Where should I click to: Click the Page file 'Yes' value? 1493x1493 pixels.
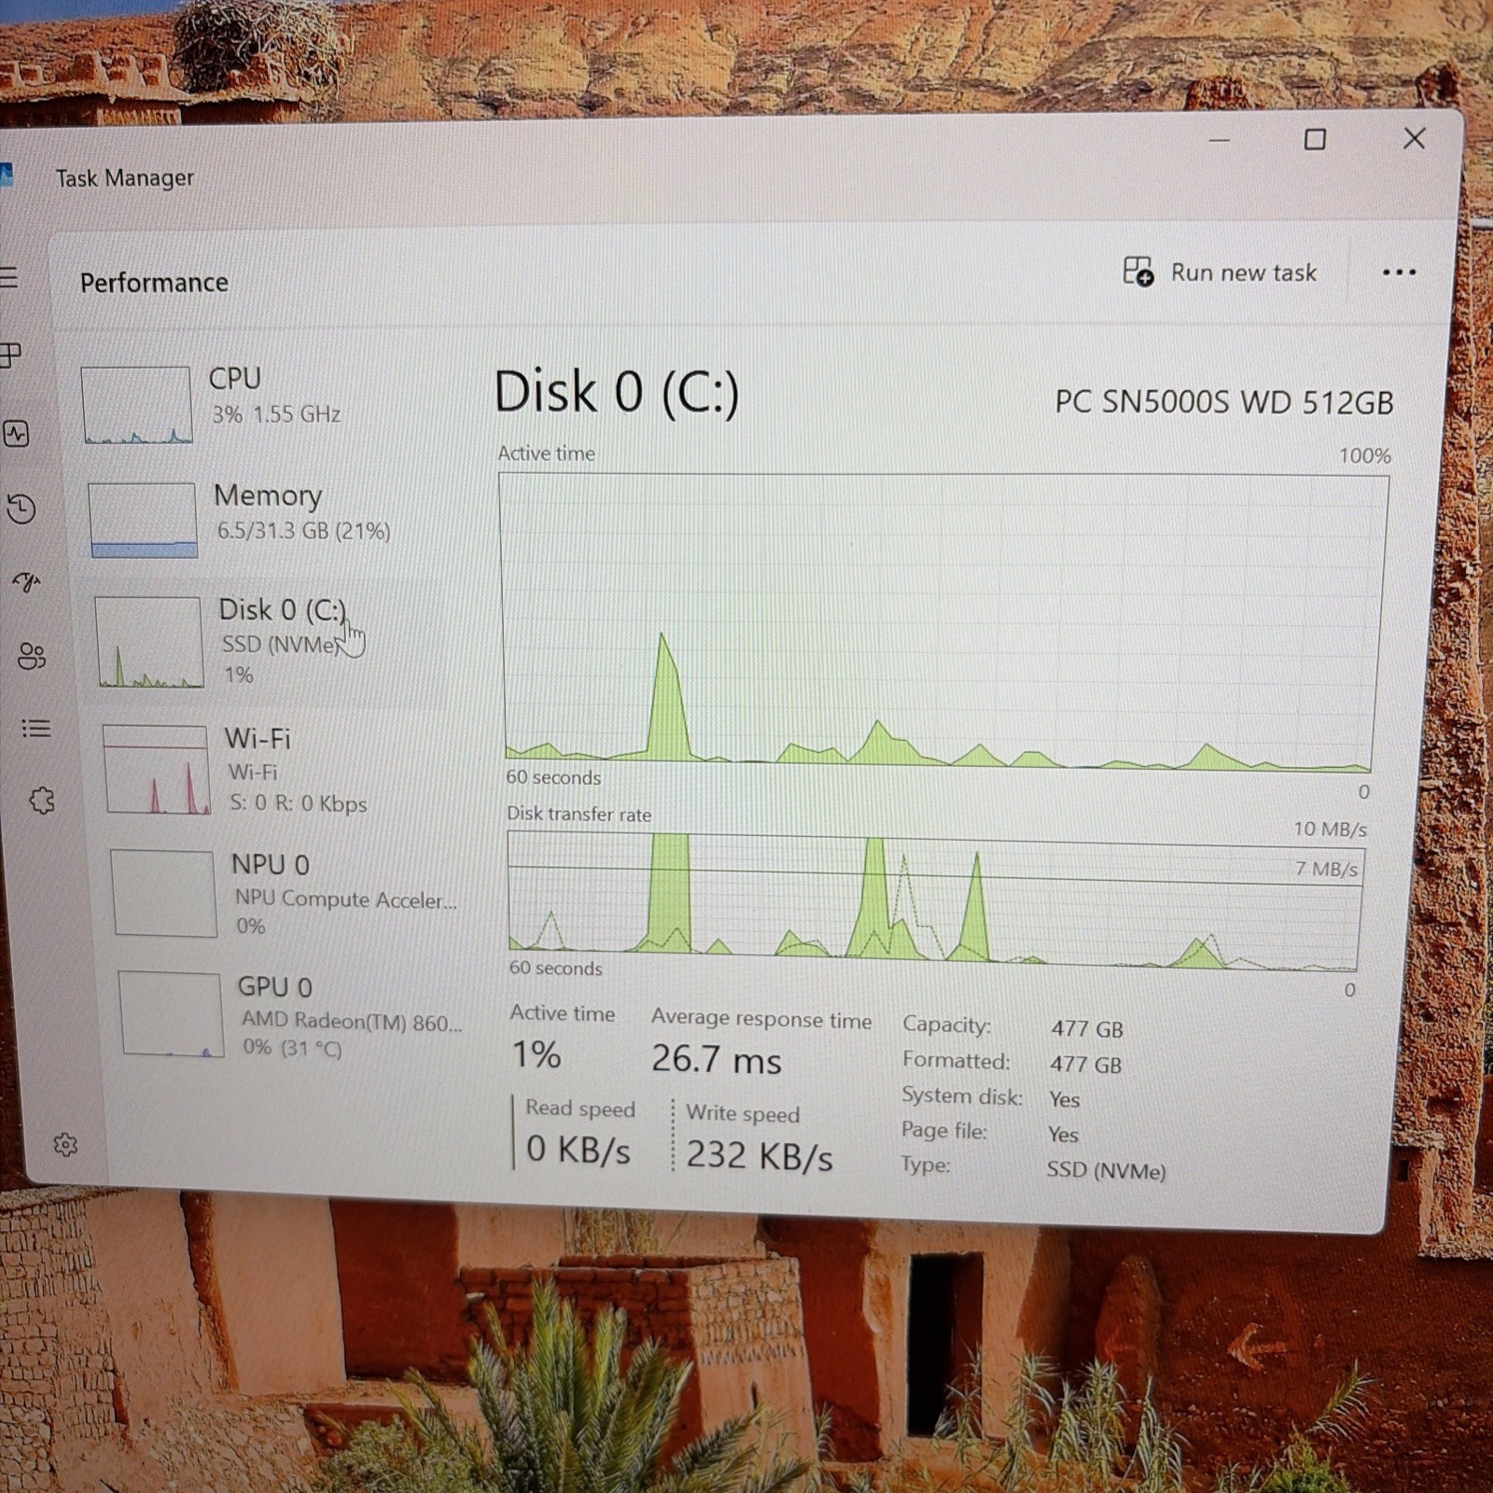(x=1063, y=1135)
